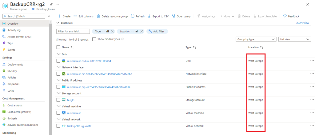Open context menu for the vnet2 row
The height and width of the screenshot is (135, 315).
click(312, 126)
